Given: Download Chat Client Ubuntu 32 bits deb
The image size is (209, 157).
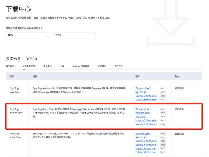Looking at the screenshot, I should (x=146, y=141).
